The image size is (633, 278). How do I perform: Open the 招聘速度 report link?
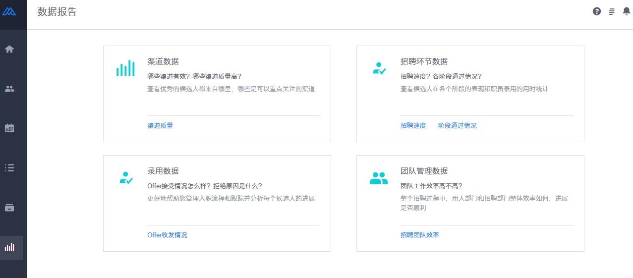coord(413,126)
